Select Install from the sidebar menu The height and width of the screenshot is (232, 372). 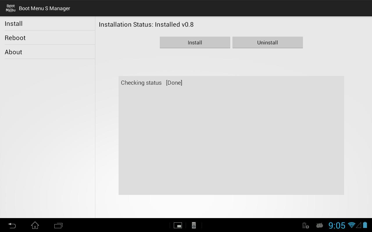click(x=14, y=23)
